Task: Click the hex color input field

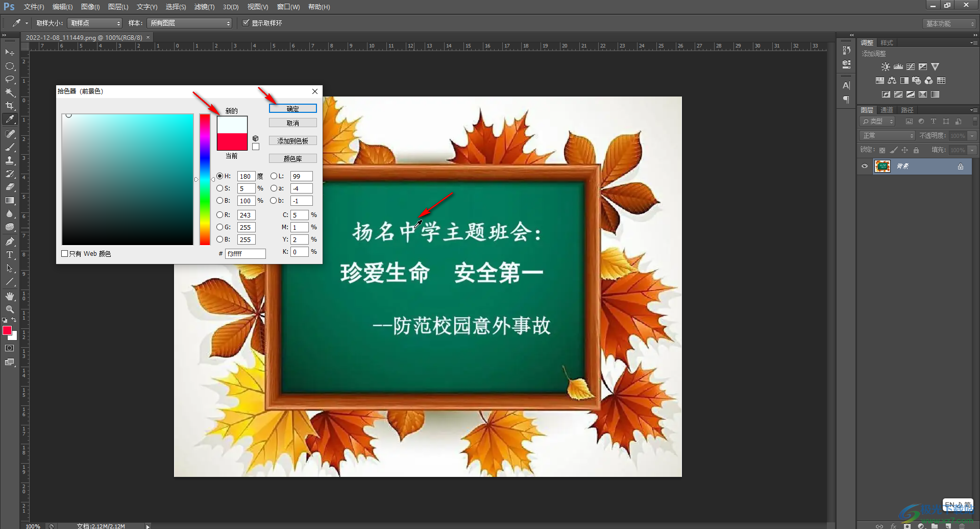Action: pos(246,254)
